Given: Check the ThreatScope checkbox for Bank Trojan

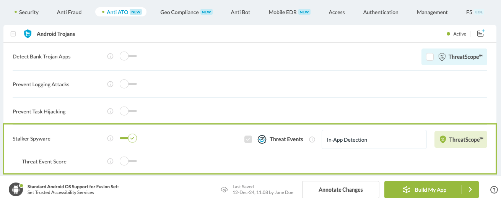Looking at the screenshot, I should [430, 57].
